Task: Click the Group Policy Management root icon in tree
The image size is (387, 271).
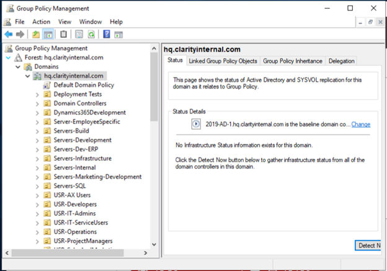Action: point(9,48)
